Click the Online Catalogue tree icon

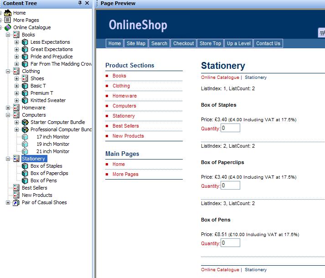point(8,27)
